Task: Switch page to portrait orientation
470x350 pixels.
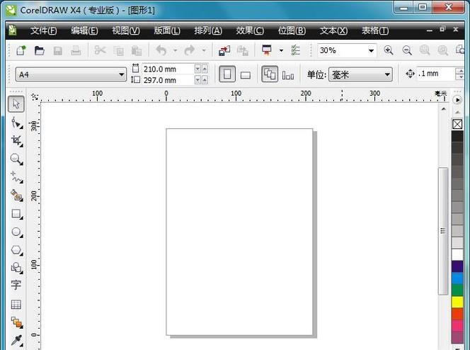Action: pos(227,74)
